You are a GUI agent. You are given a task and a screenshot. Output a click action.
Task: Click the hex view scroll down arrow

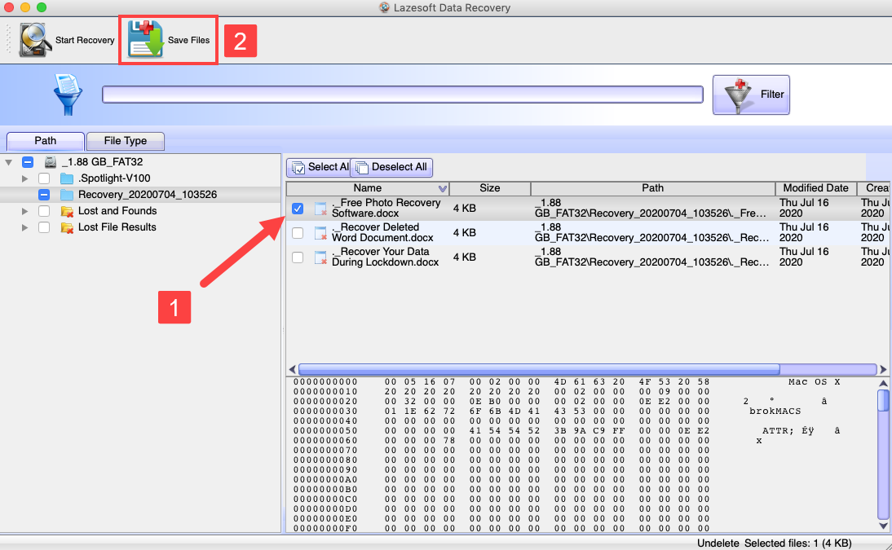883,526
